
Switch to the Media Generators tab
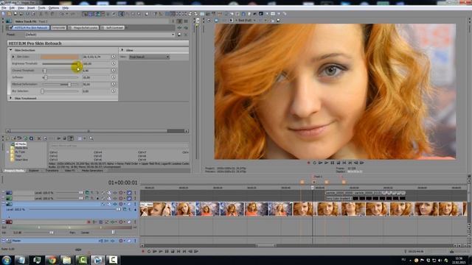pos(92,170)
